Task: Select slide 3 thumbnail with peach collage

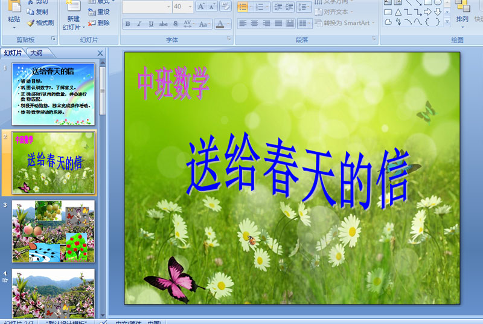Action: (53, 231)
